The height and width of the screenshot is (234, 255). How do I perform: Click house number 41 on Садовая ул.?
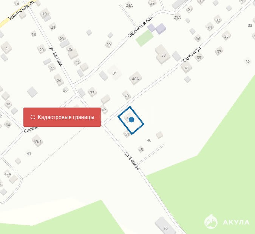coord(187,68)
